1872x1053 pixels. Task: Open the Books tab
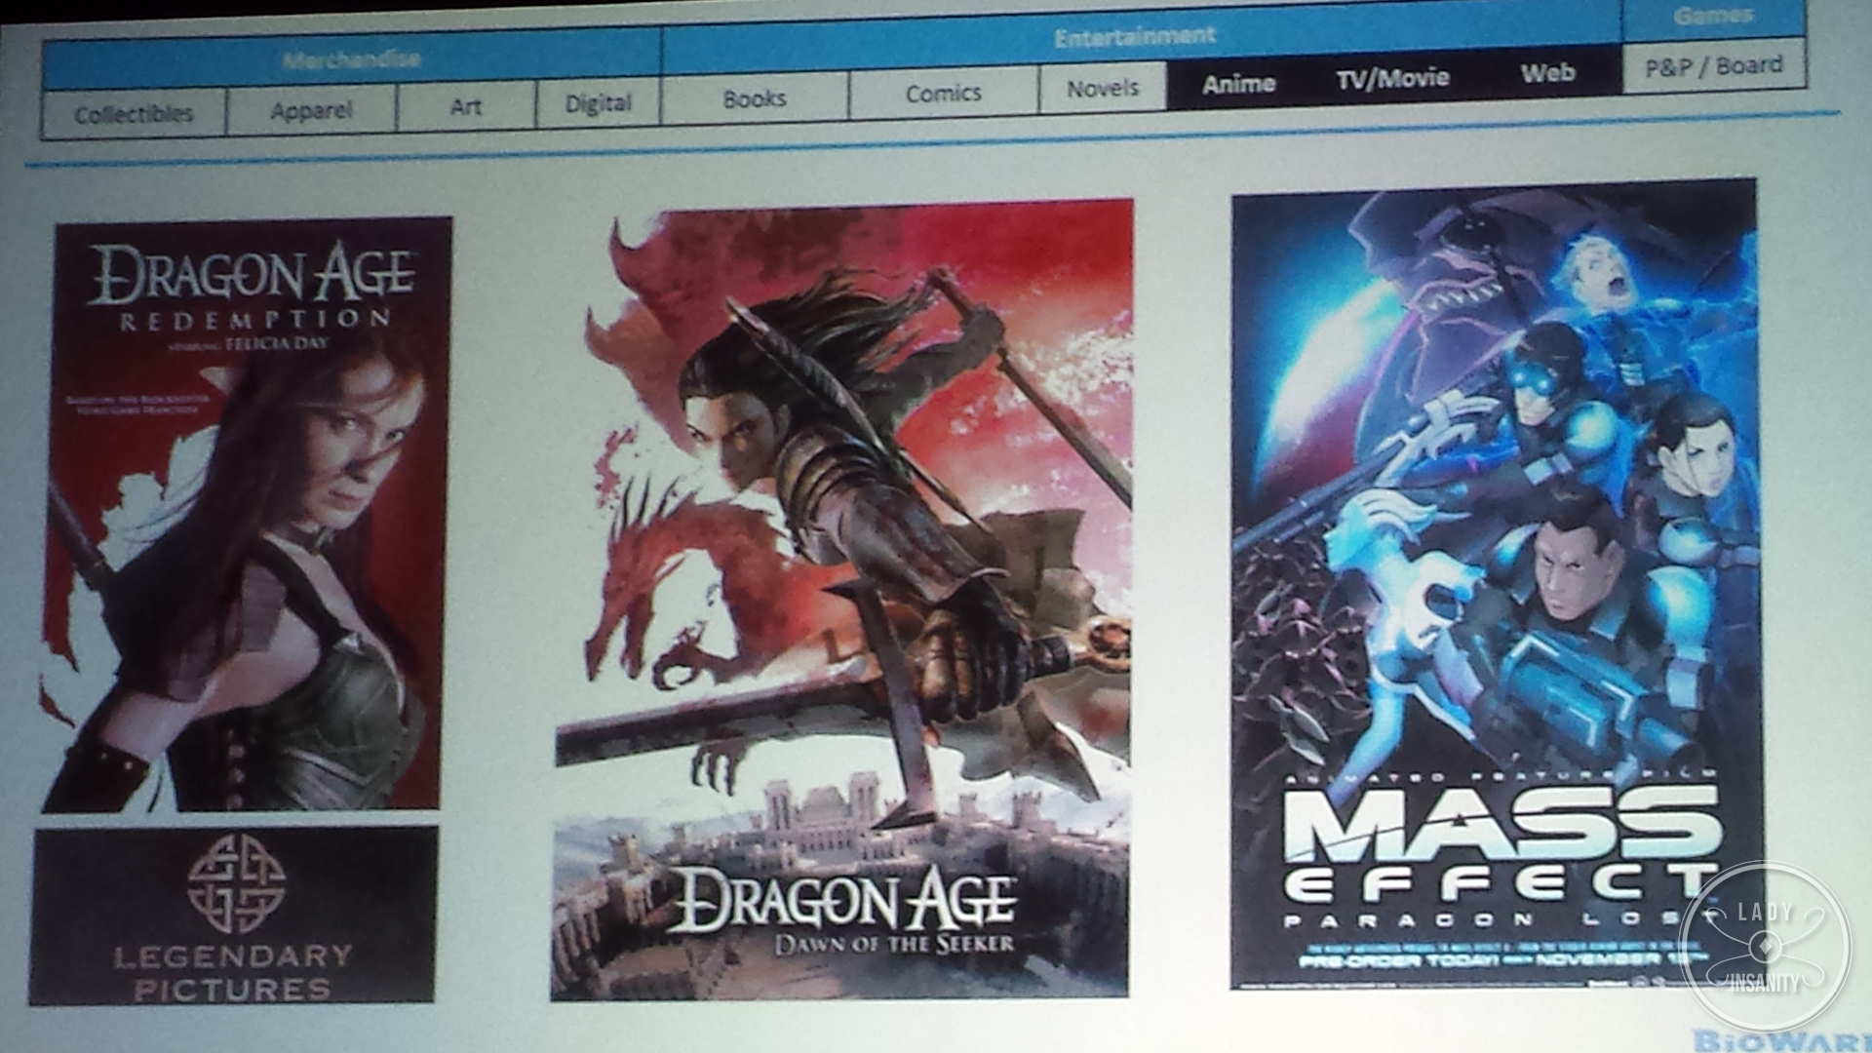[x=755, y=97]
